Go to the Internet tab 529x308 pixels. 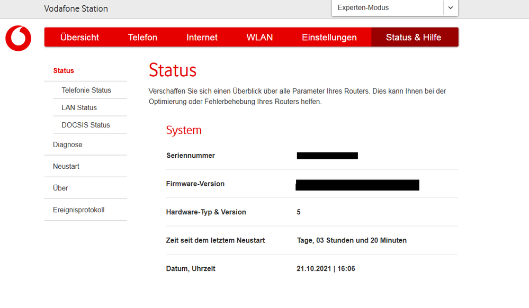tap(202, 37)
